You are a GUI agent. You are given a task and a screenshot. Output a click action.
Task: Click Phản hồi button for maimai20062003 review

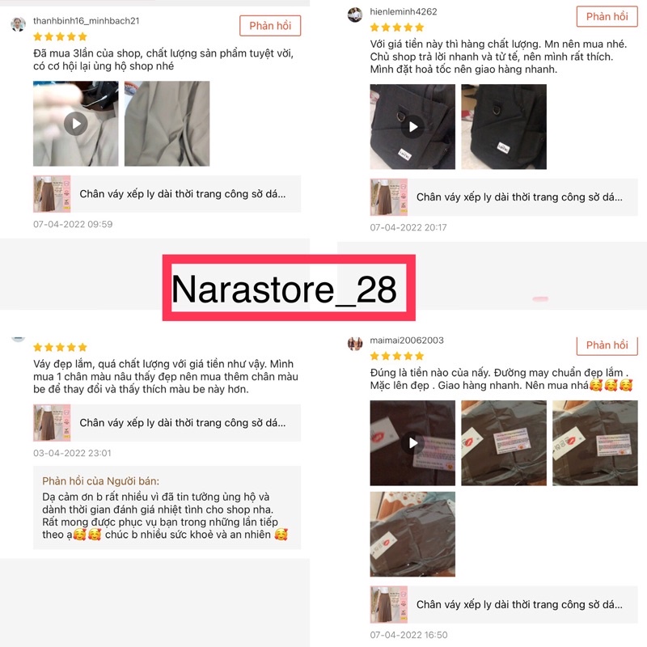point(607,345)
